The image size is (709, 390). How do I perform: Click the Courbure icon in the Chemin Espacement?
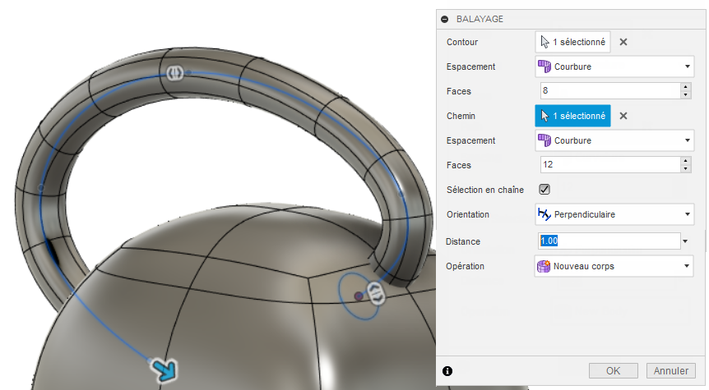[544, 140]
